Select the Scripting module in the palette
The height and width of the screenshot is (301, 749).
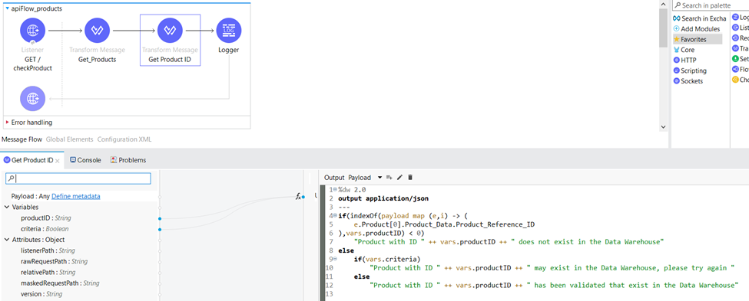690,70
